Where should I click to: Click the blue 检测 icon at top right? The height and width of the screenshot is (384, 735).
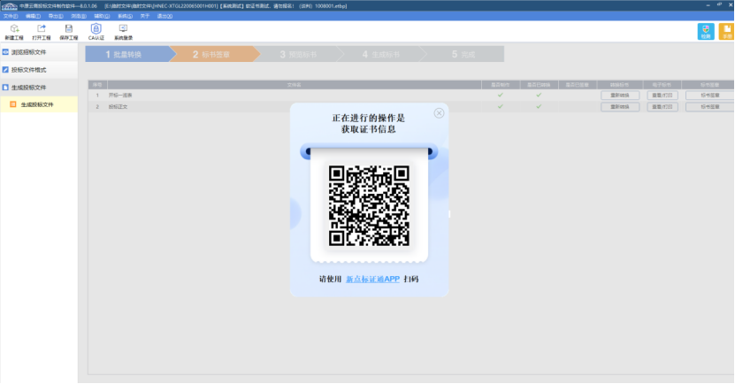(x=705, y=32)
